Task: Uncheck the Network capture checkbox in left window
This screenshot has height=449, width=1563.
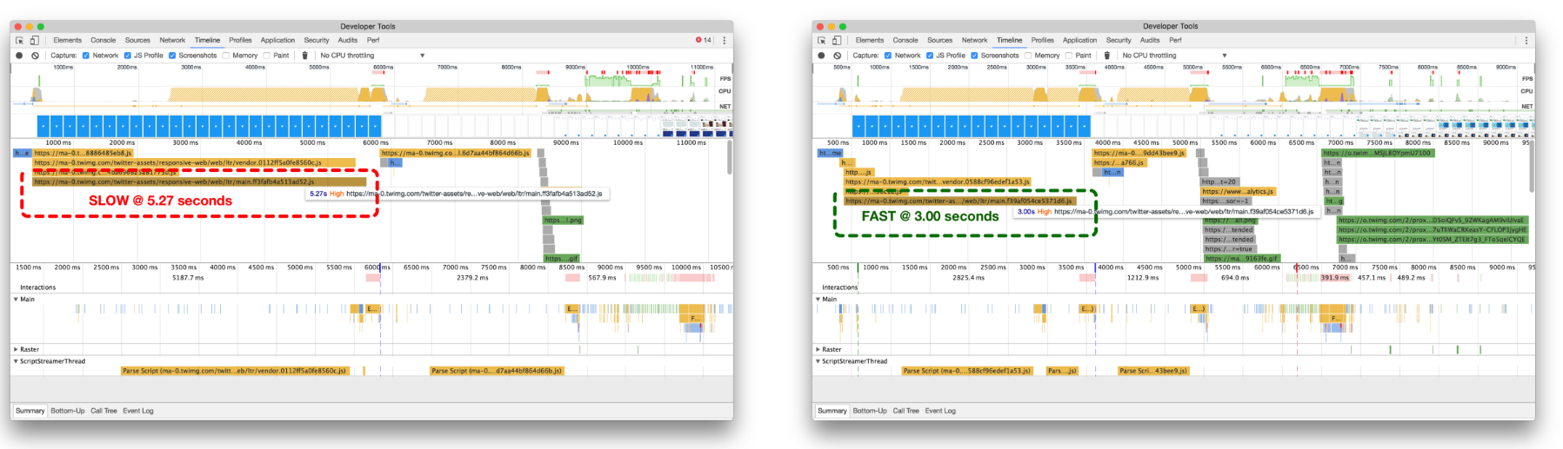Action: (86, 56)
